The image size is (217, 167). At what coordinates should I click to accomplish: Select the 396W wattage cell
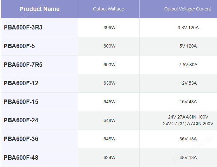(x=109, y=28)
